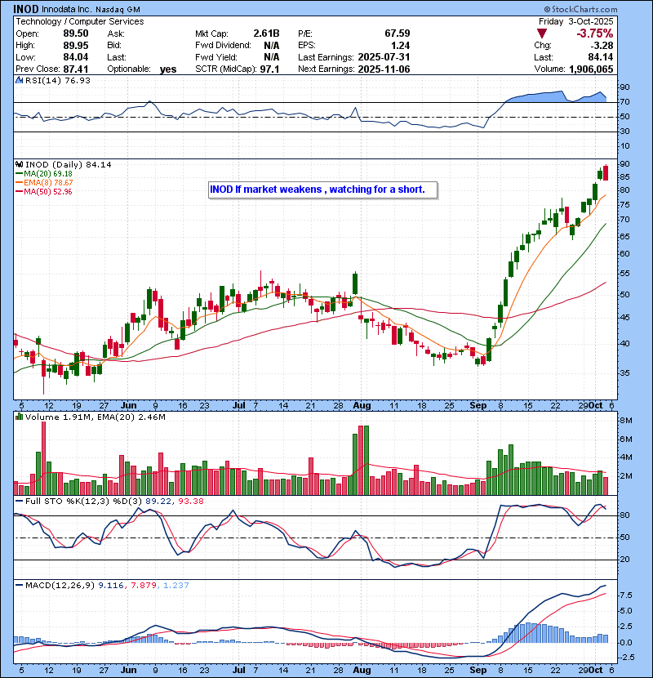
Task: Click the Ask: label
Action: 116,33
